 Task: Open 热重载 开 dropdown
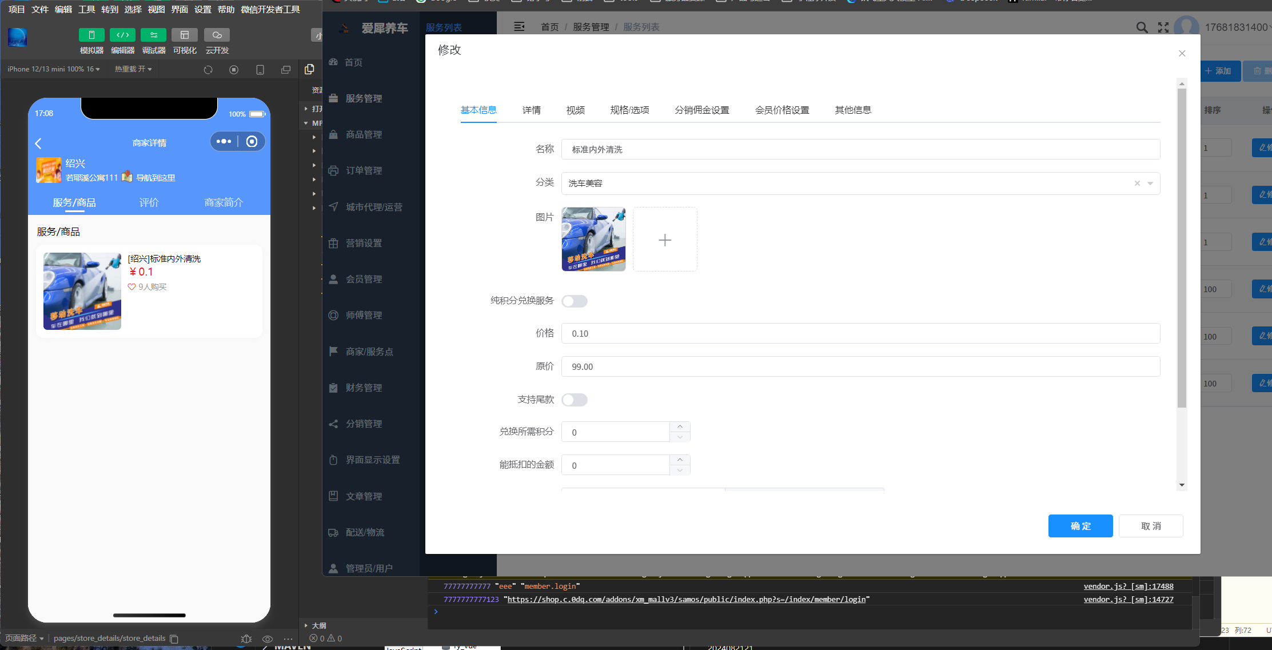(x=133, y=69)
